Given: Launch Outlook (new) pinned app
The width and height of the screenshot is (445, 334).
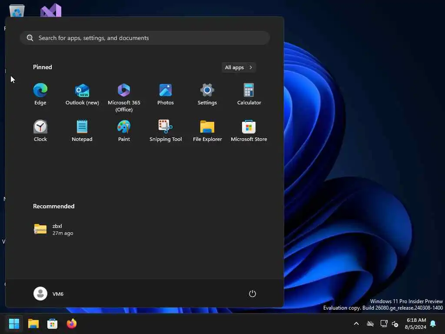Looking at the screenshot, I should 82,94.
